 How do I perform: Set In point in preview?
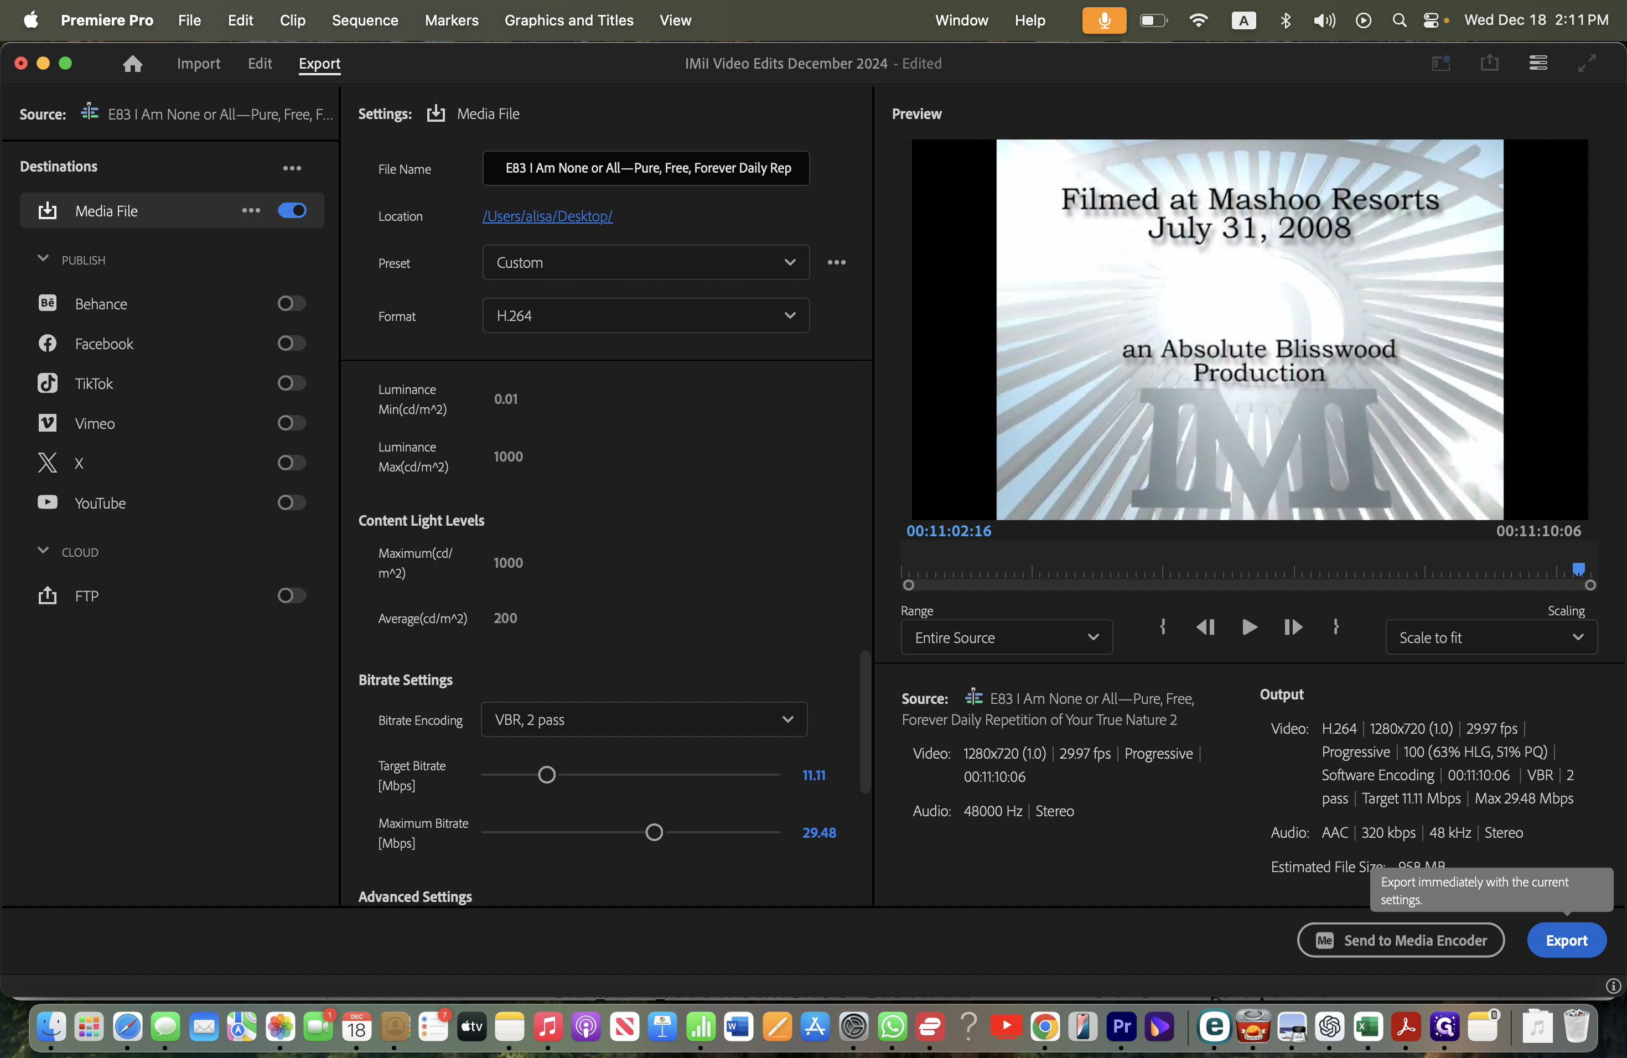click(x=1162, y=627)
